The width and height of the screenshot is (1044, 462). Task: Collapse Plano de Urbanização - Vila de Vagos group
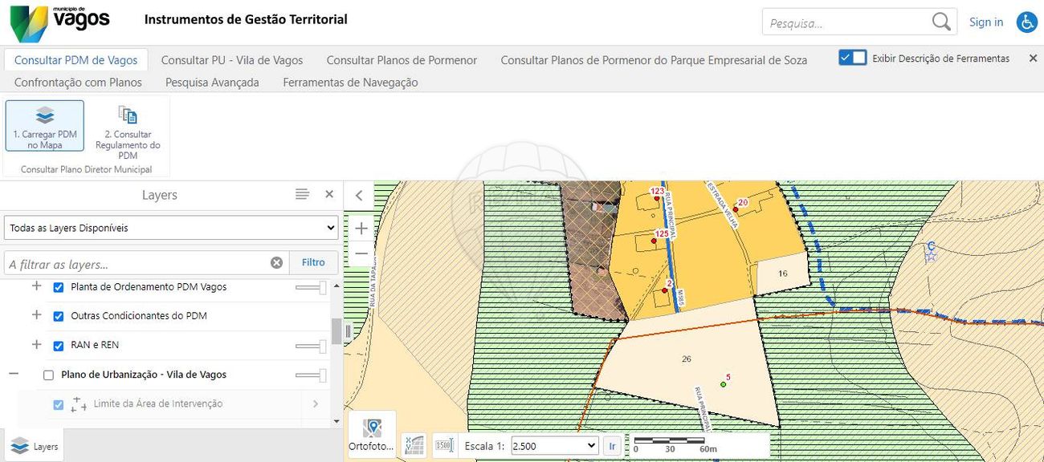14,374
